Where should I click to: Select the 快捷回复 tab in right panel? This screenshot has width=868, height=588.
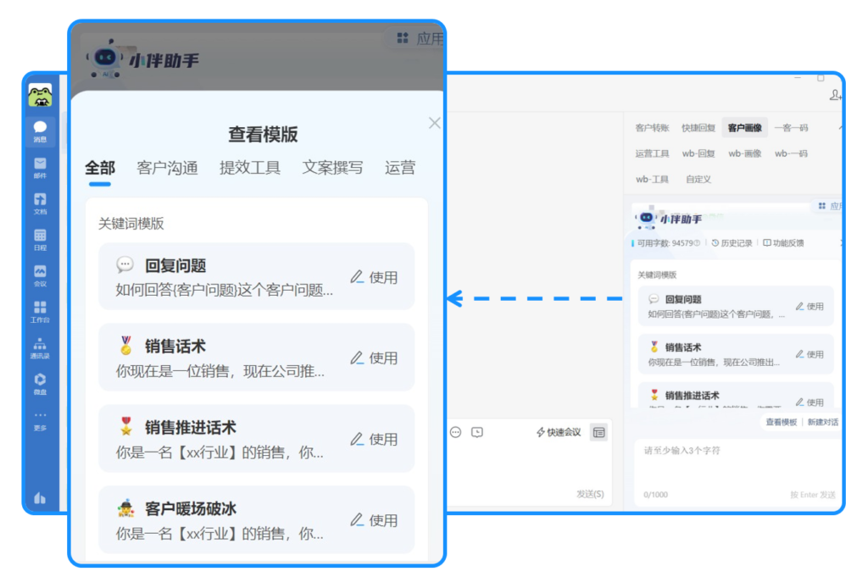coord(698,128)
